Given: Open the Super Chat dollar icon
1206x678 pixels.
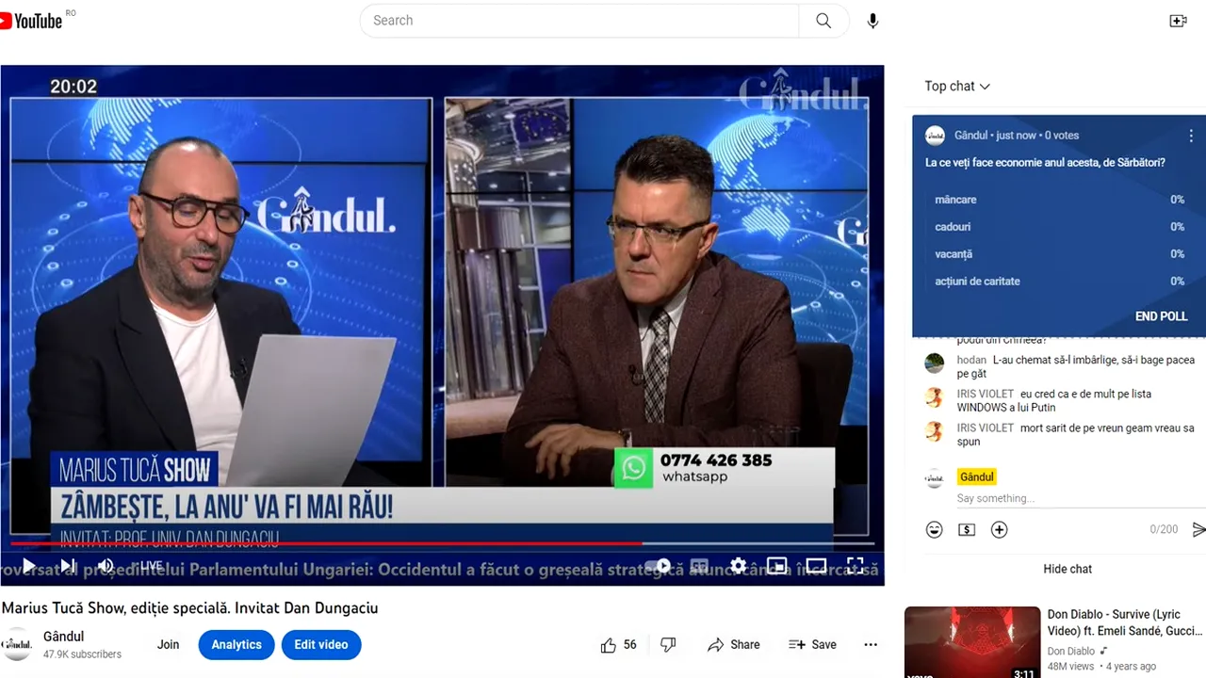Looking at the screenshot, I should tap(966, 529).
